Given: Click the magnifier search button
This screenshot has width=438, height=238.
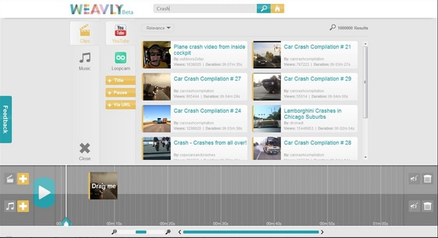Looking at the screenshot, I should coord(263,8).
